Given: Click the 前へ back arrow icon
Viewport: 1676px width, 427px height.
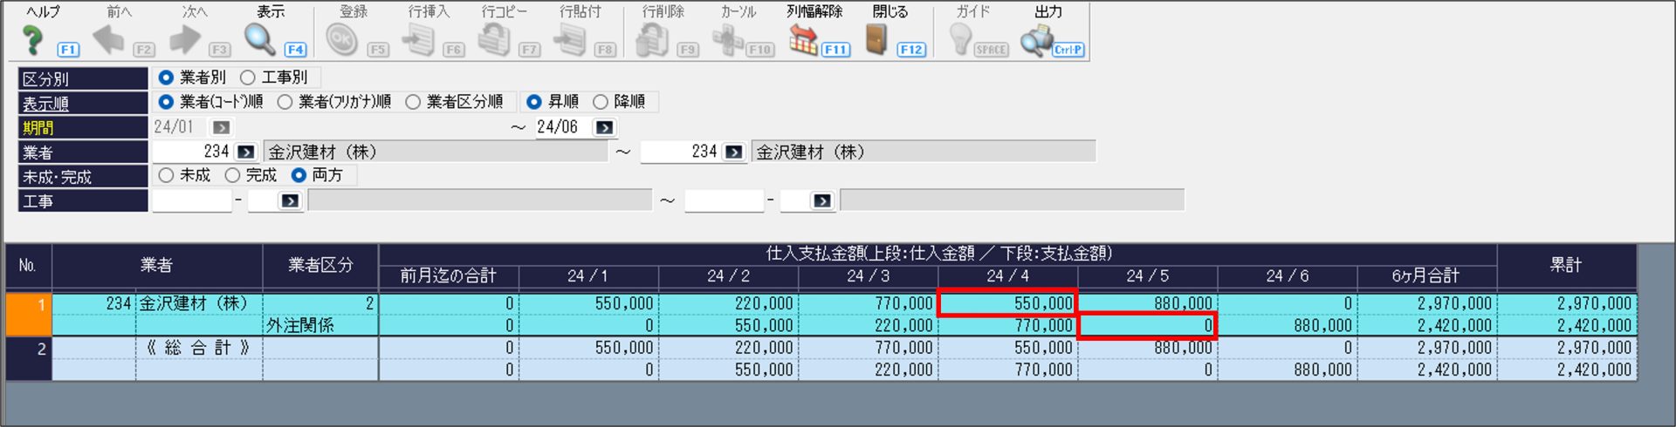Looking at the screenshot, I should (x=108, y=40).
